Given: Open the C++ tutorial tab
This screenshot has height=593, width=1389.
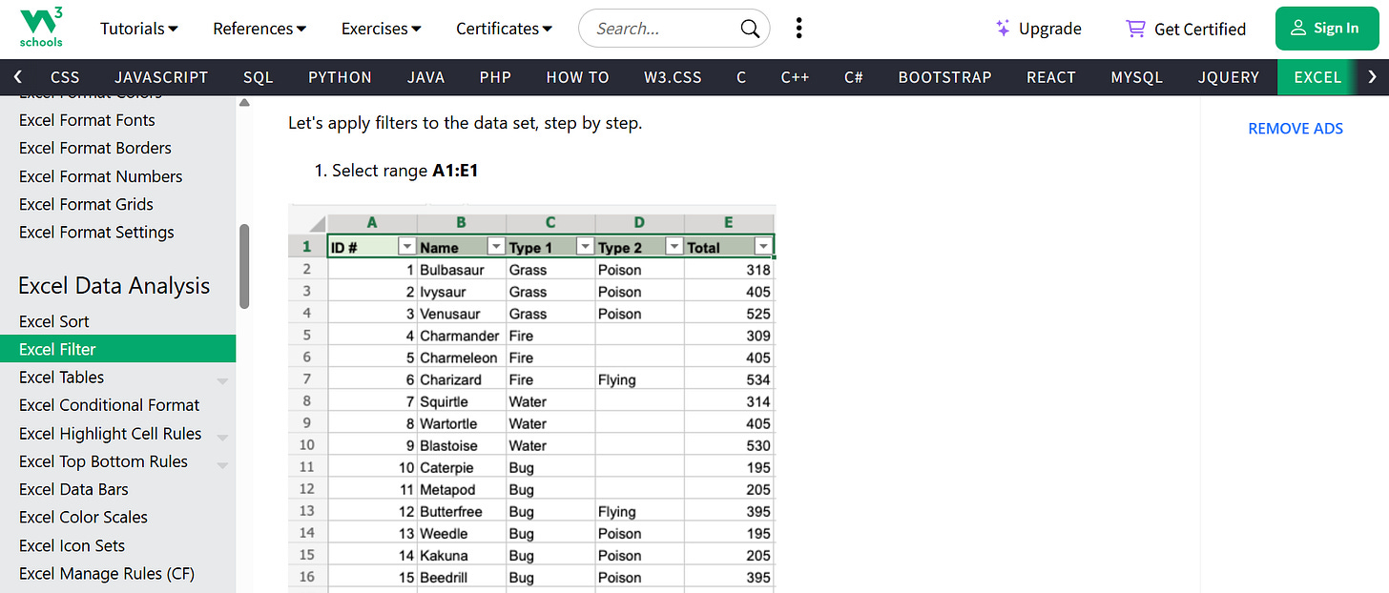Looking at the screenshot, I should (x=795, y=77).
